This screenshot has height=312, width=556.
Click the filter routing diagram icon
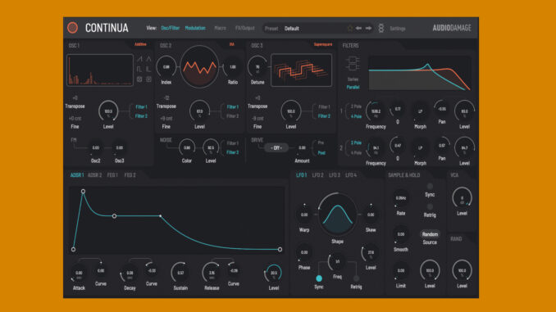[353, 64]
